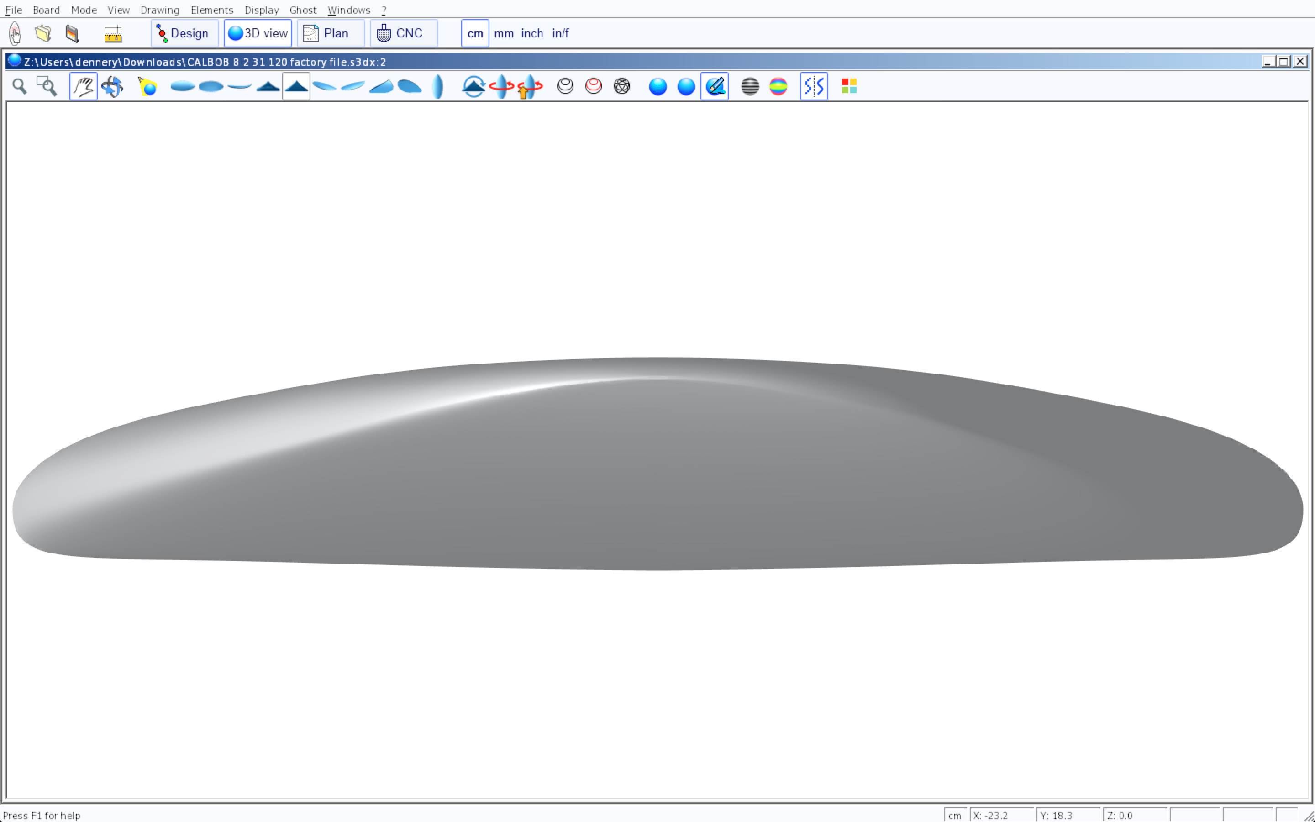Click the rainbow curvature sphere icon
Screen dimensions: 1315x822
[x=778, y=86]
